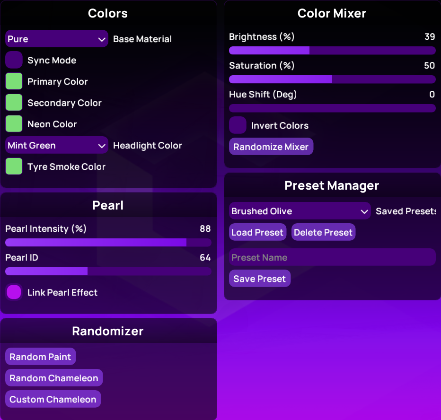Open the Secondary Color swatch

pyautogui.click(x=14, y=103)
